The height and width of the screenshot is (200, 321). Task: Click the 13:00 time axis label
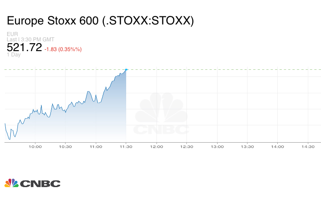tap(217, 147)
